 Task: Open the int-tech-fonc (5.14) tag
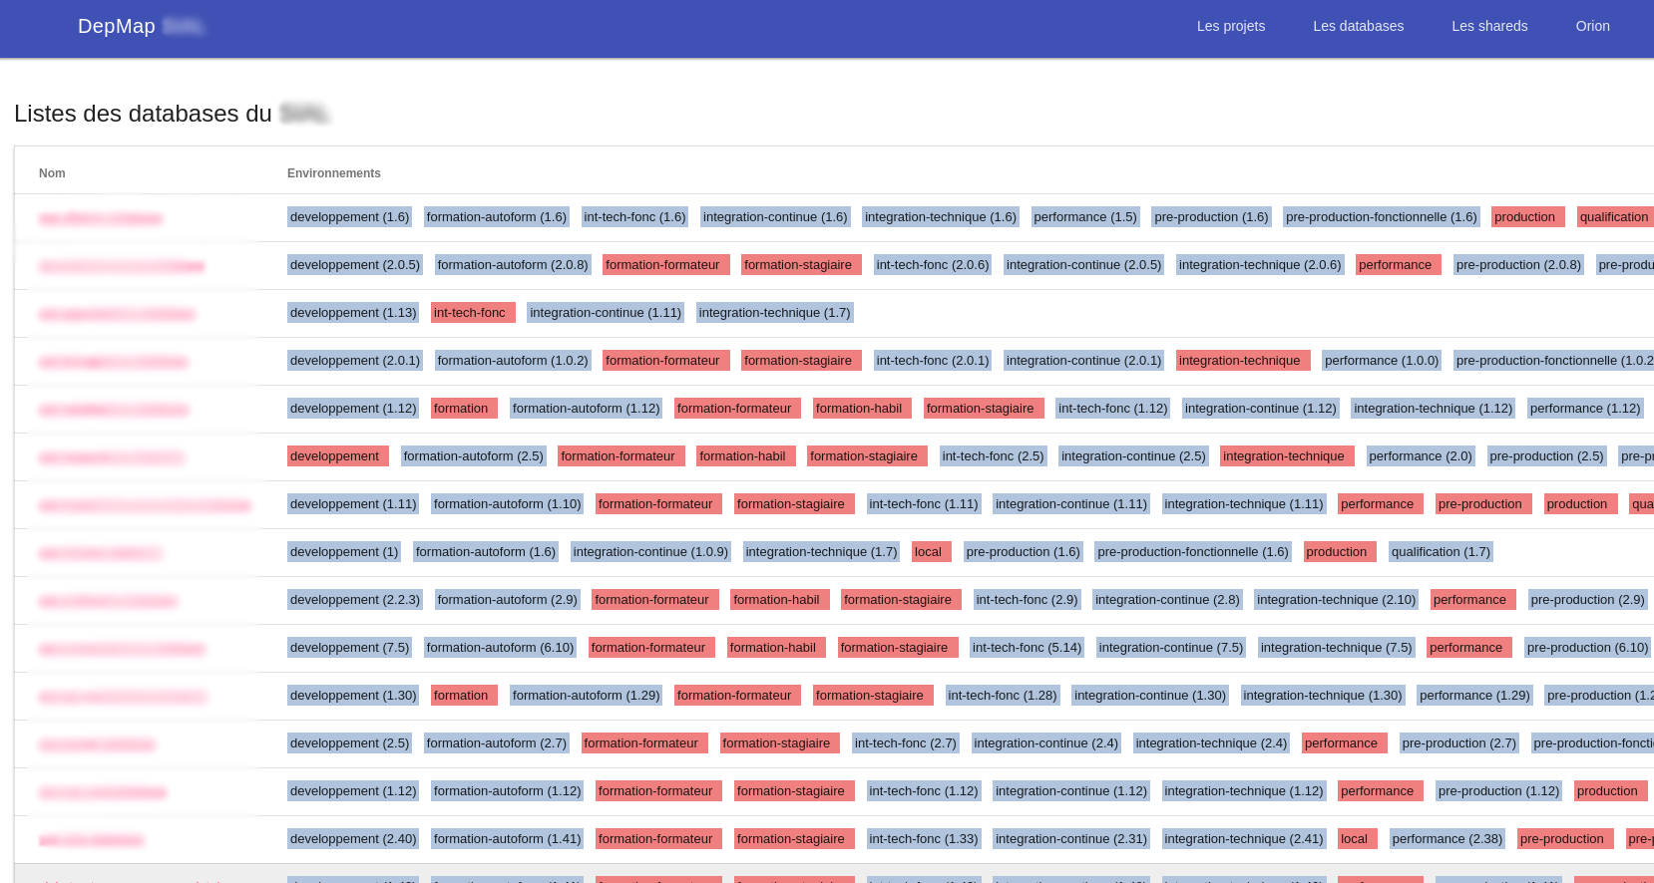1027,648
